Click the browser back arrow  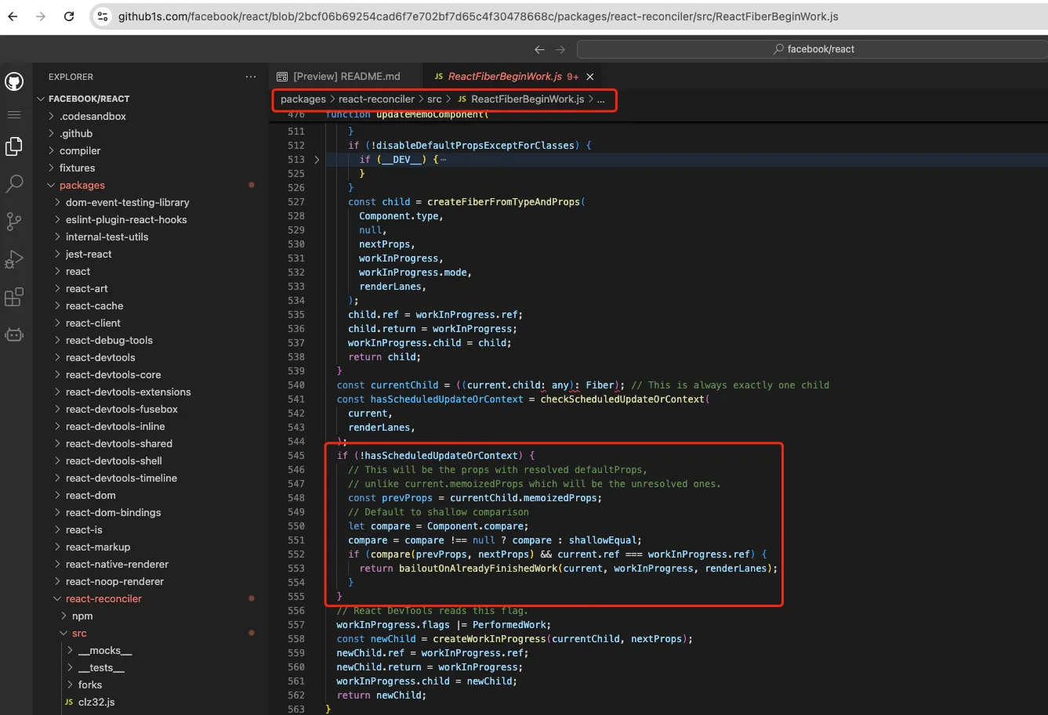(x=13, y=16)
